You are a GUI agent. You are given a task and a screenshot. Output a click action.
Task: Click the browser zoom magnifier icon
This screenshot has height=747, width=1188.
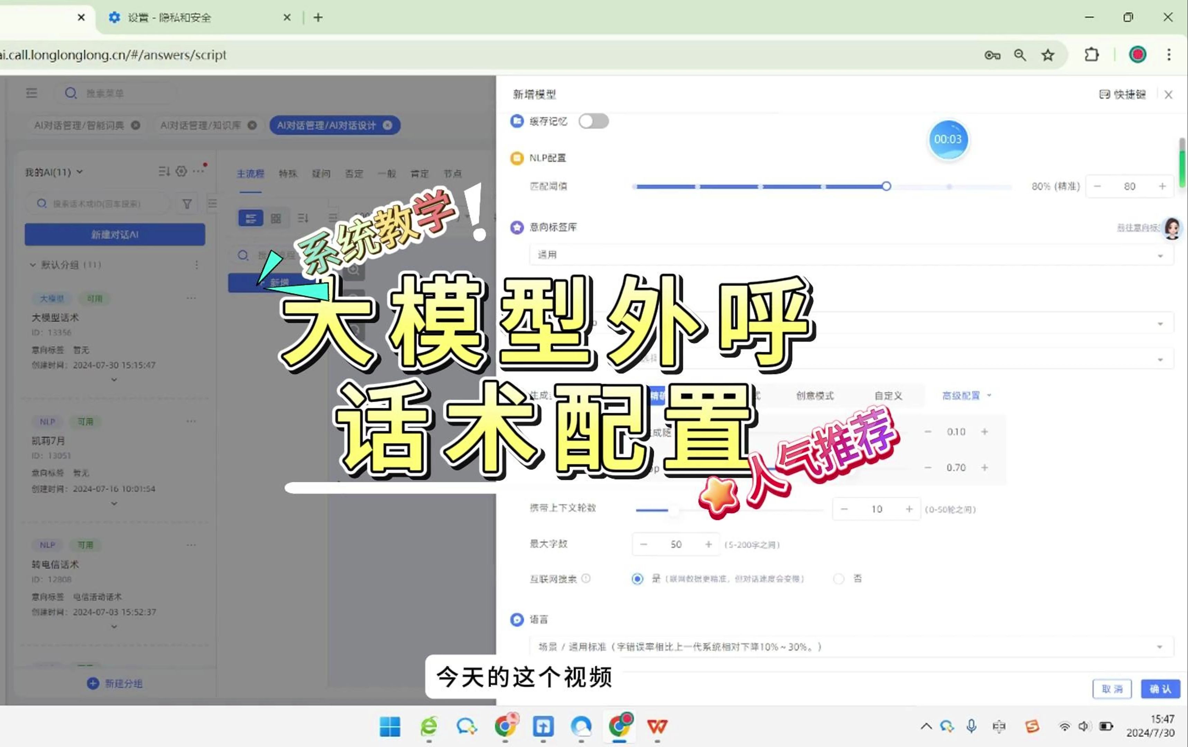(1020, 55)
